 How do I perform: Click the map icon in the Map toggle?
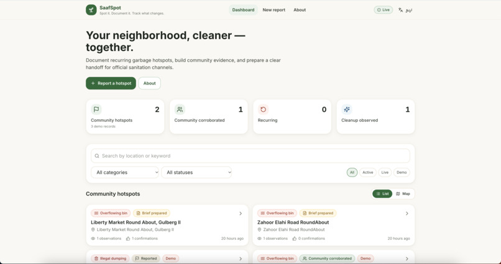pyautogui.click(x=398, y=194)
